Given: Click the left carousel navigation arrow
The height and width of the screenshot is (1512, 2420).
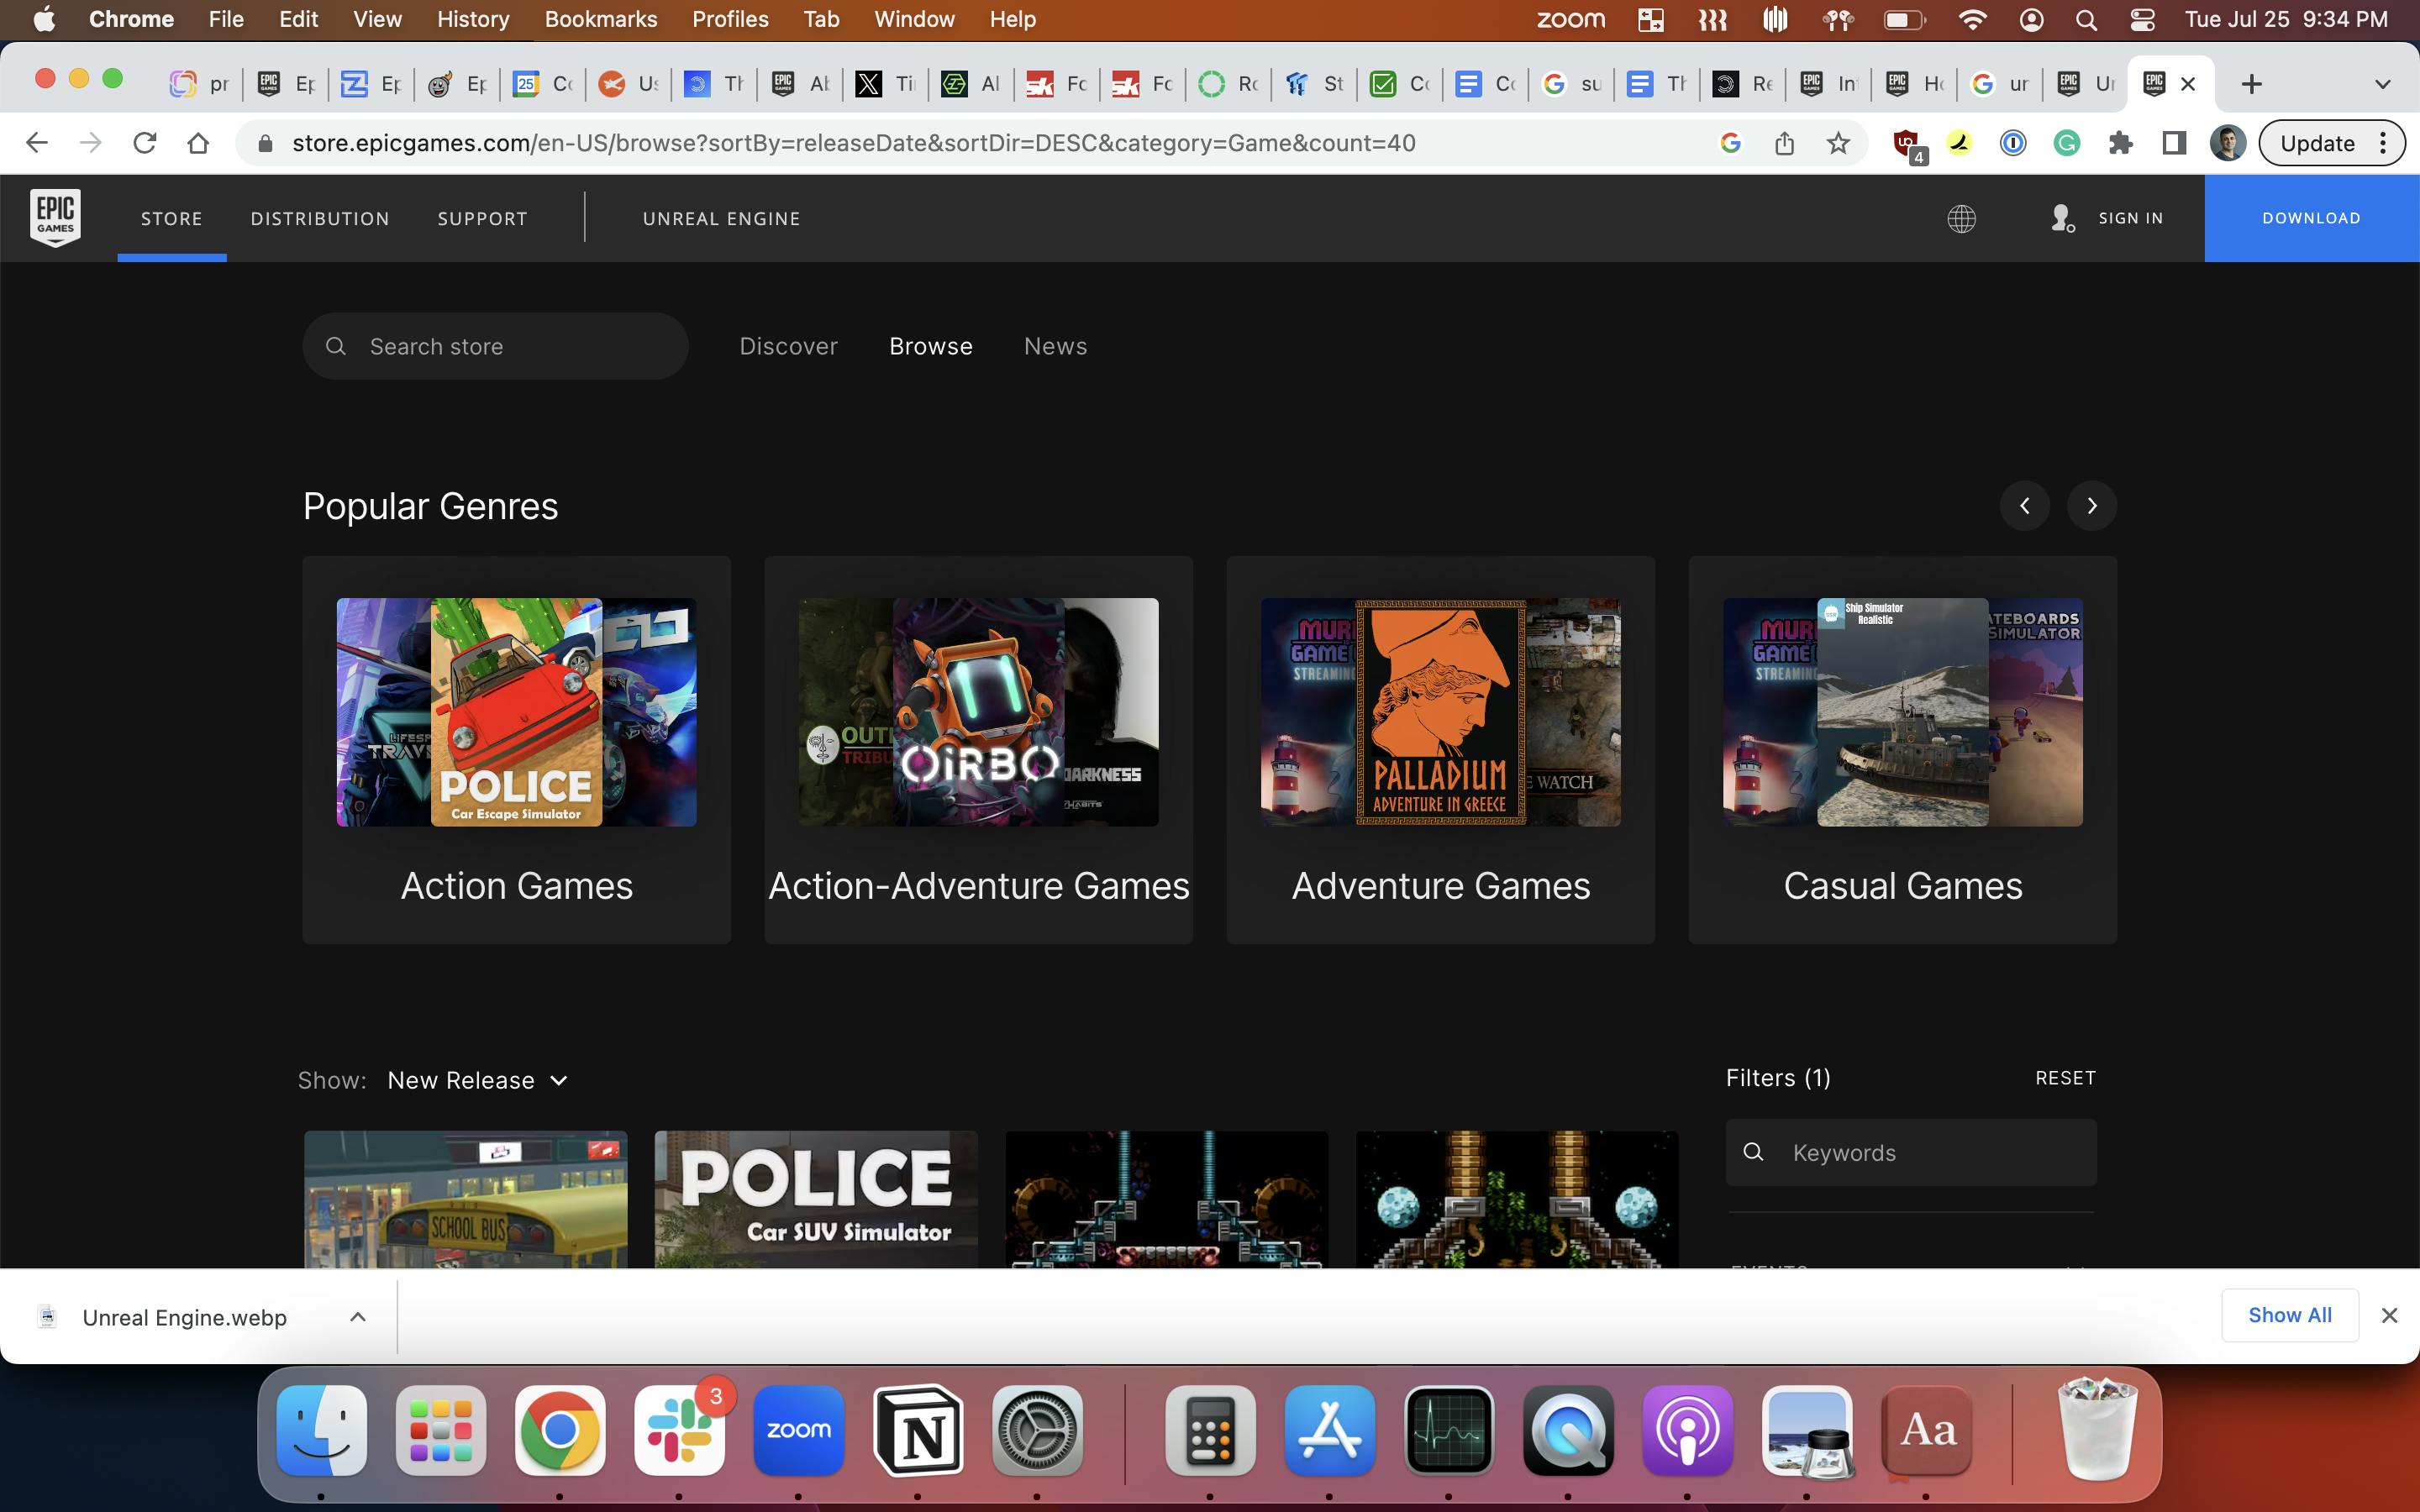Looking at the screenshot, I should click(2024, 505).
